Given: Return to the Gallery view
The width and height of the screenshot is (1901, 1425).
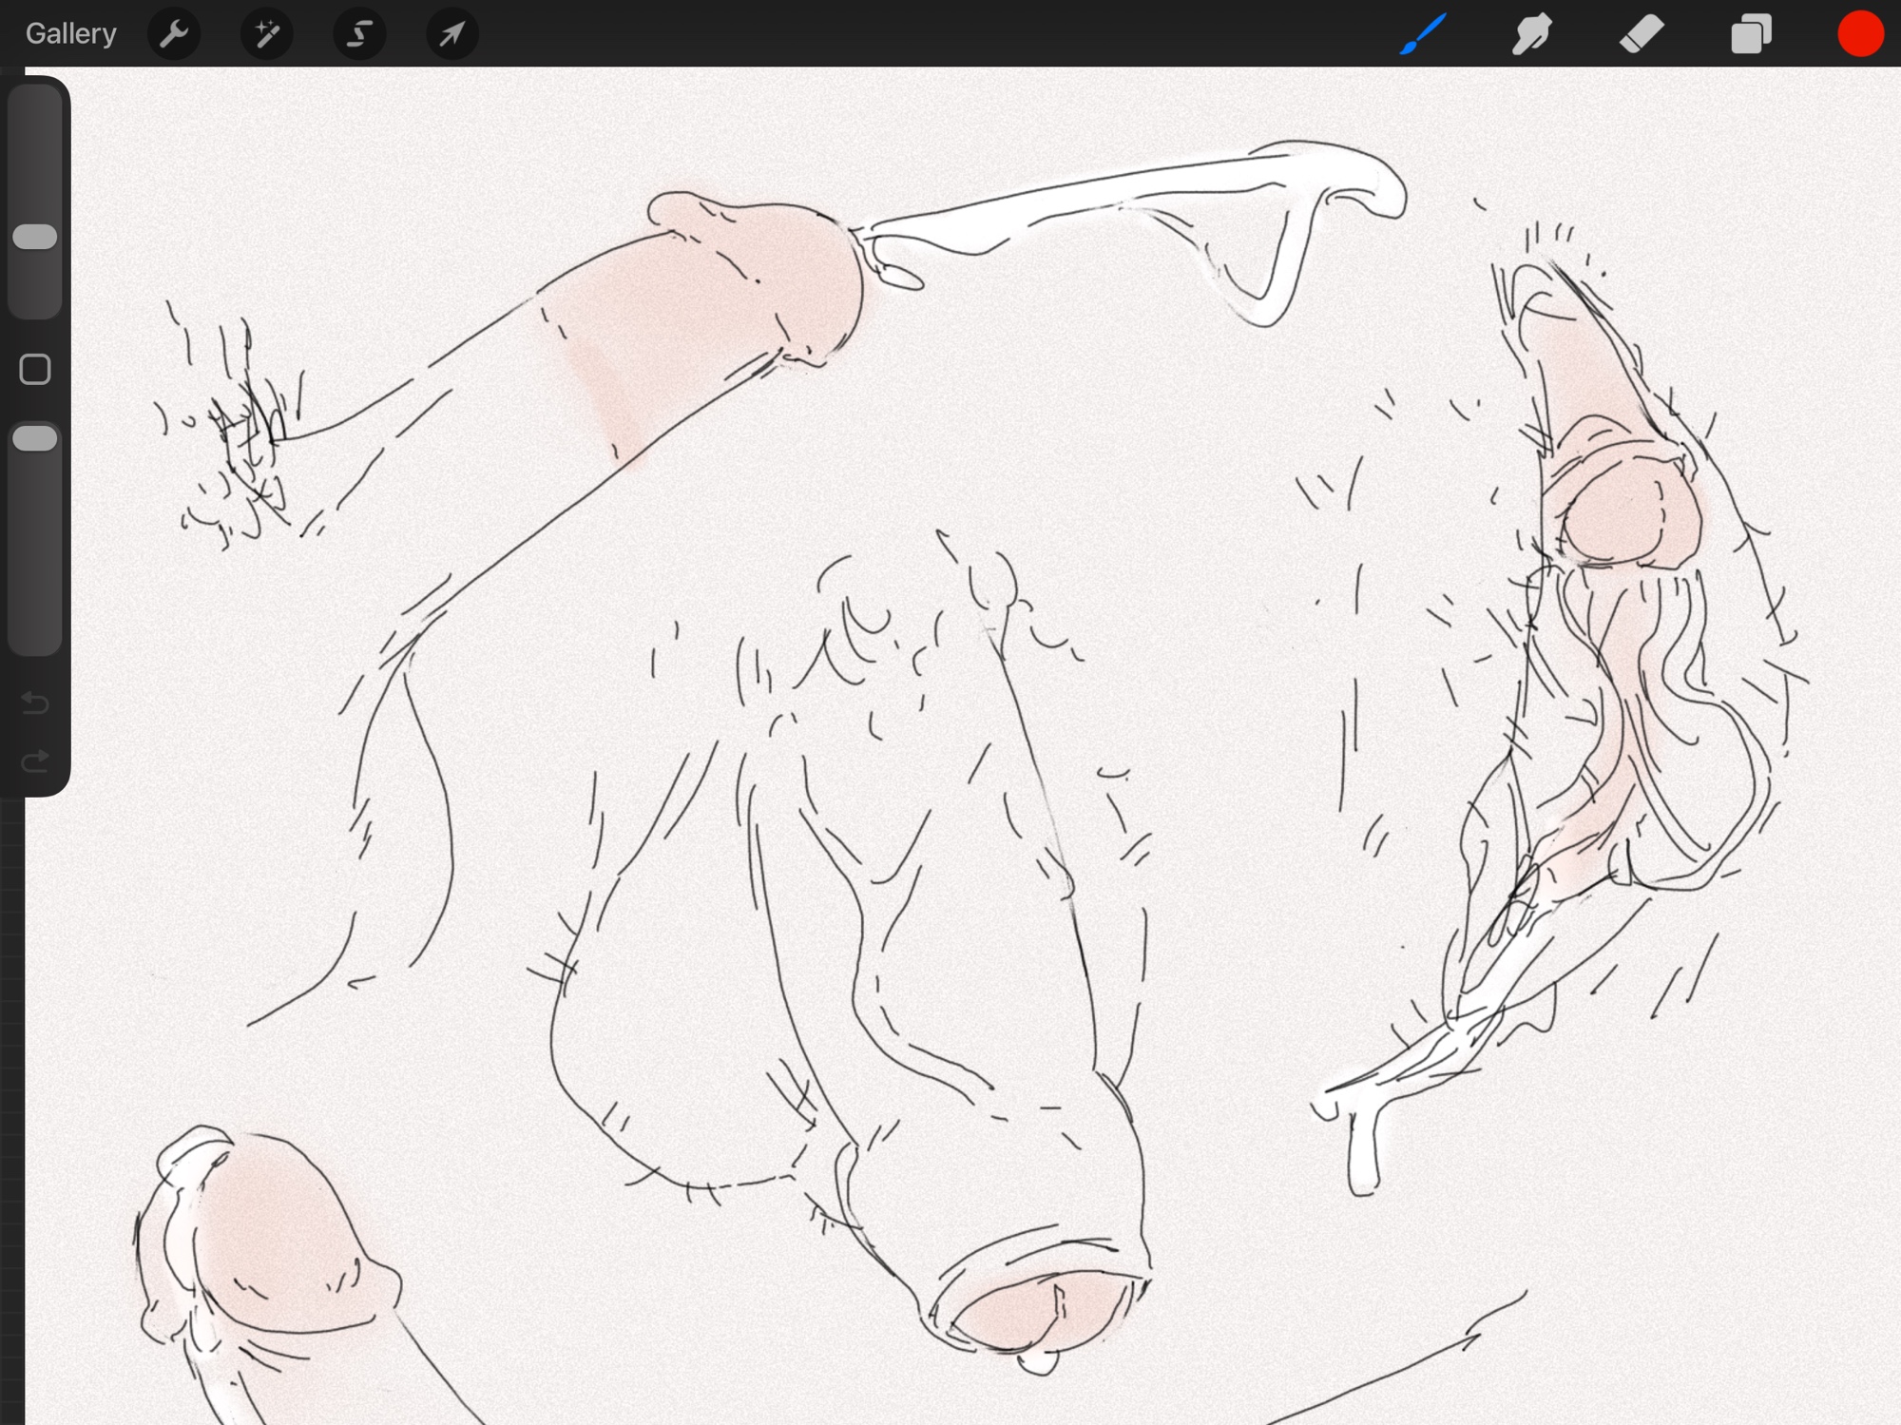Looking at the screenshot, I should click(70, 34).
